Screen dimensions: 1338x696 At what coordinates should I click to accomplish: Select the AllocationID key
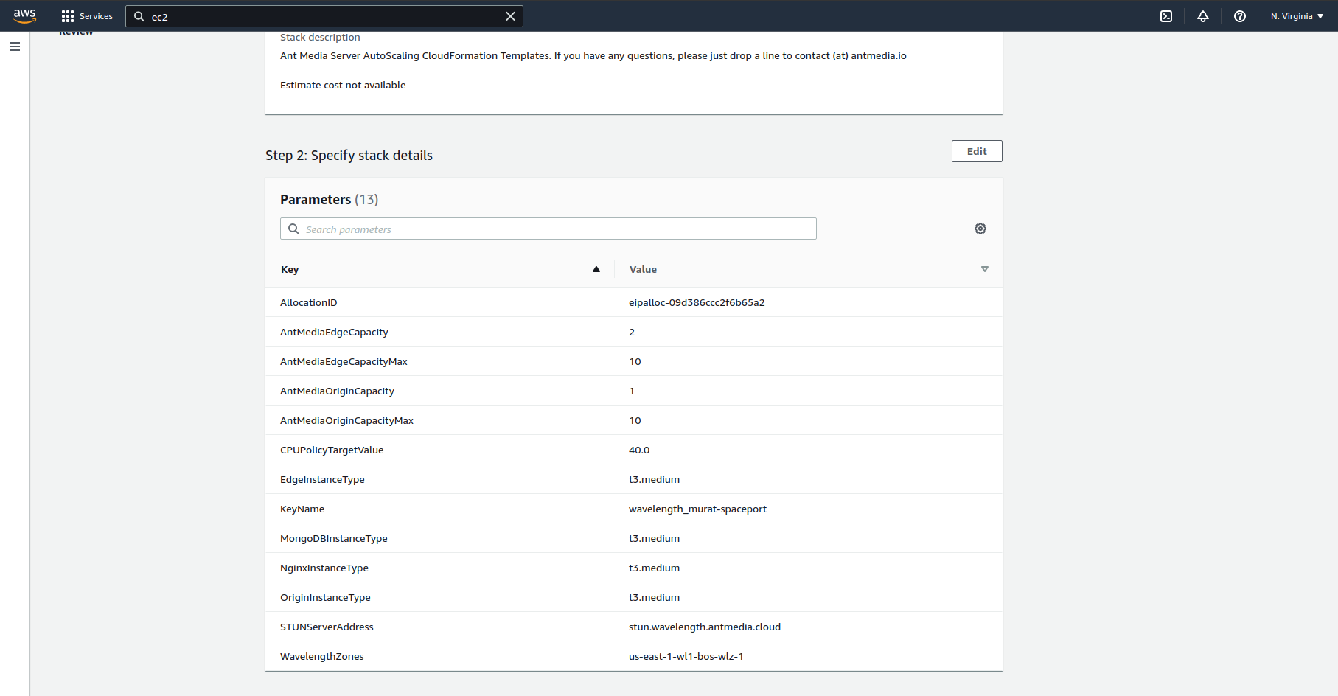click(x=308, y=302)
